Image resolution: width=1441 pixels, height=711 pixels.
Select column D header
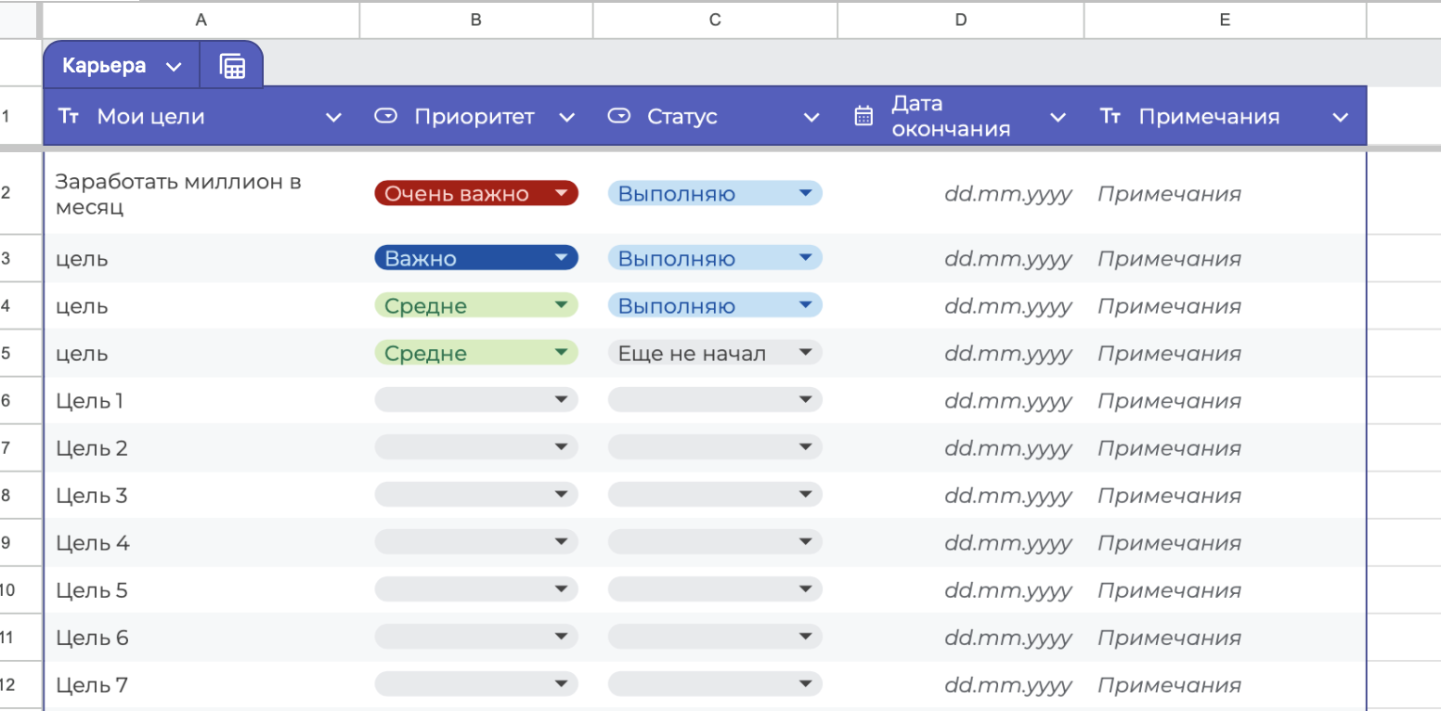tap(961, 19)
